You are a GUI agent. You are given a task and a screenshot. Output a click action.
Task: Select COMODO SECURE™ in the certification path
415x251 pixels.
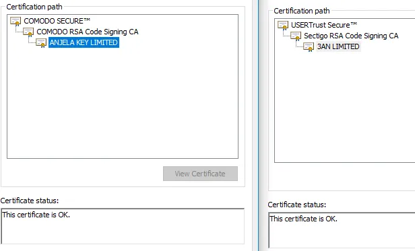pyautogui.click(x=57, y=21)
